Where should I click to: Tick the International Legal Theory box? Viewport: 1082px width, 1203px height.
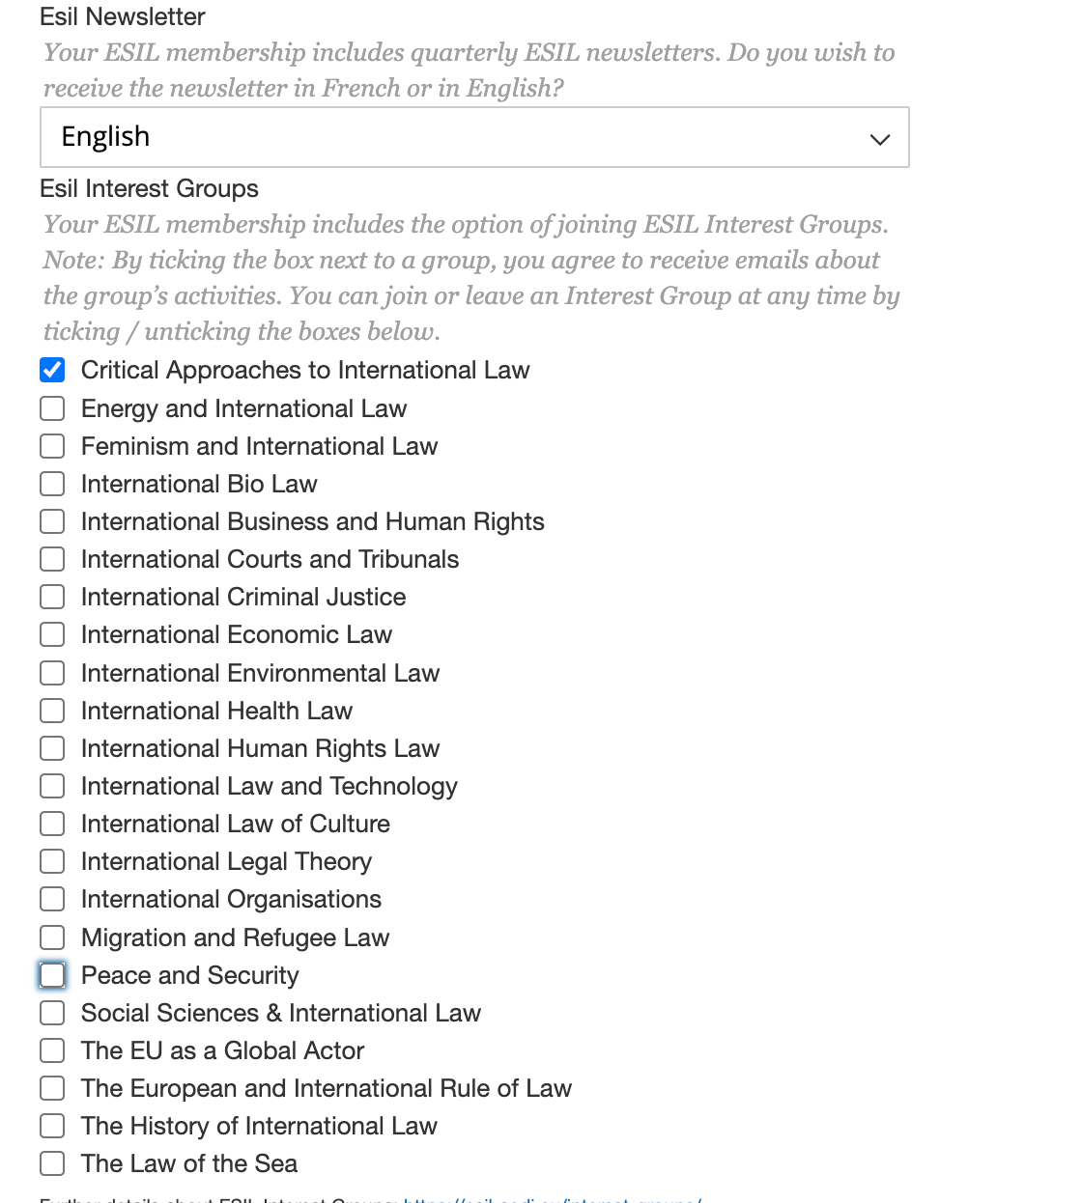tap(52, 861)
